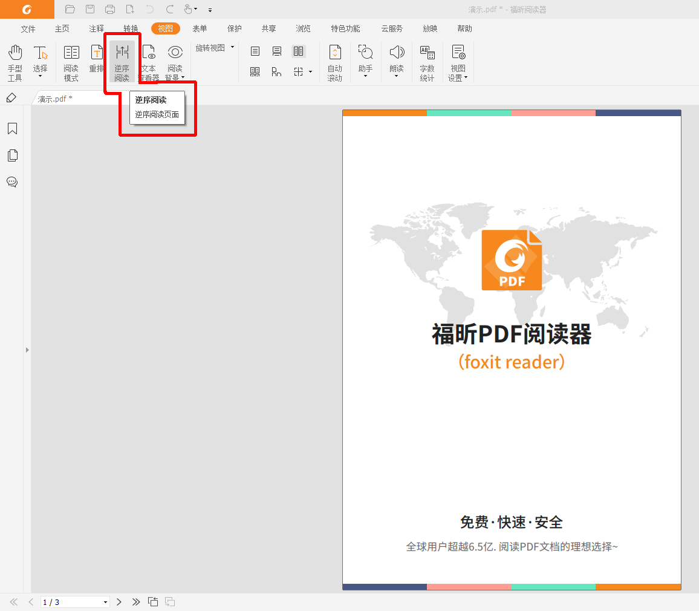This screenshot has width=699, height=611.
Task: Select the bookmark panel icon in sidebar
Action: click(x=13, y=128)
